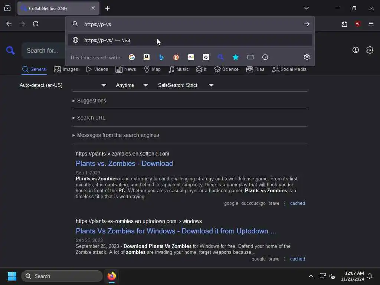The height and width of the screenshot is (285, 380).
Task: Select the General category tab
Action: coord(34,69)
